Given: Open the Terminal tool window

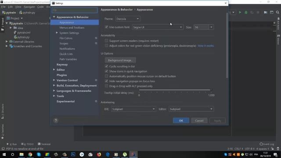Looking at the screenshot, I should click(x=44, y=144).
